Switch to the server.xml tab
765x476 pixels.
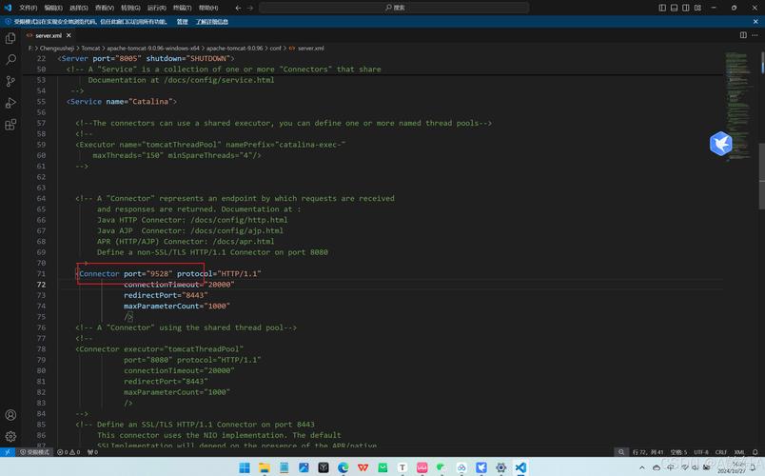[x=48, y=35]
